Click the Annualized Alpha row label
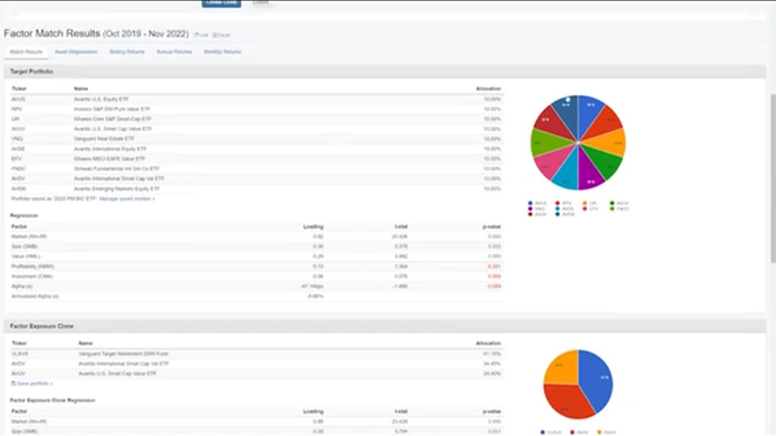The width and height of the screenshot is (776, 436). (x=35, y=296)
